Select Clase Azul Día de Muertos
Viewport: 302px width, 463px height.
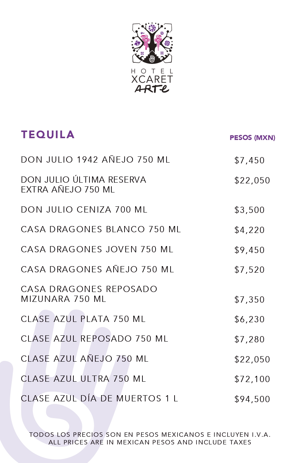[99, 398]
